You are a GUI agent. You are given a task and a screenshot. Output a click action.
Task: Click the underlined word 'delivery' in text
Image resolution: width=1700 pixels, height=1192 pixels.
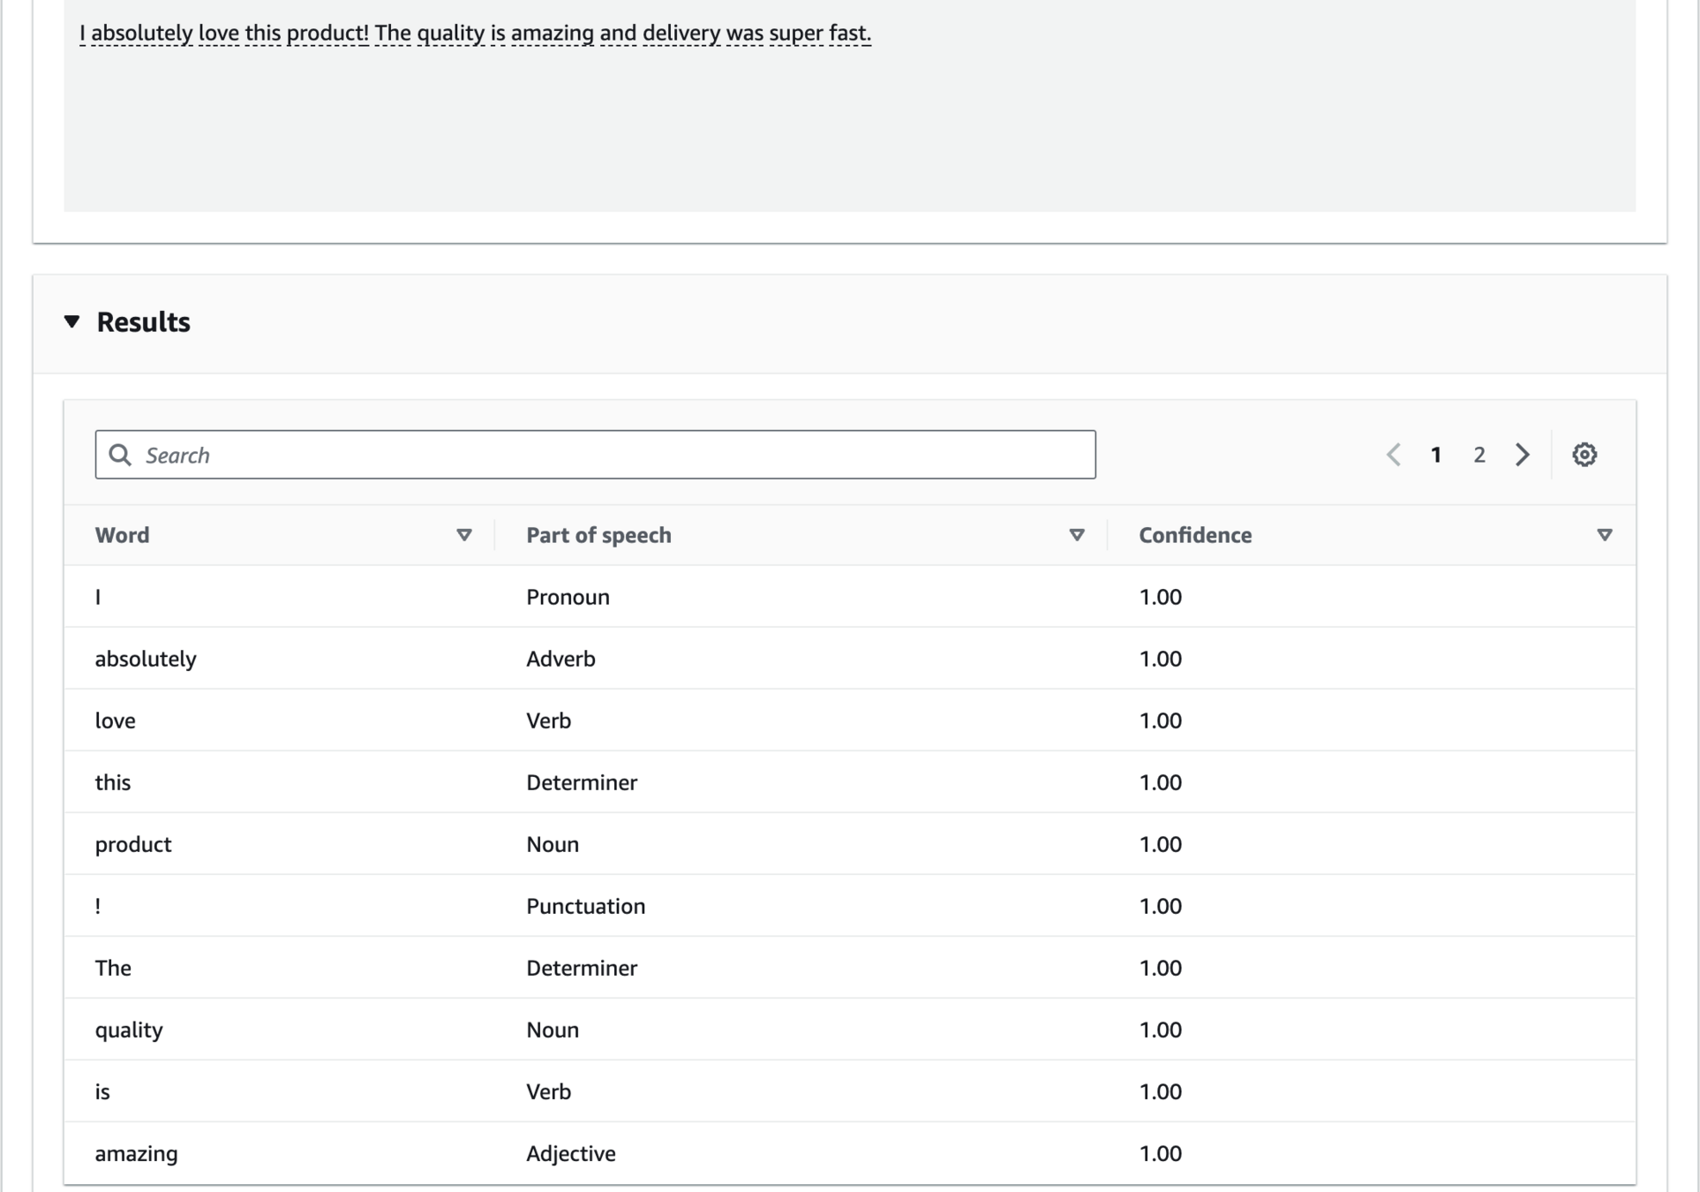(x=681, y=34)
